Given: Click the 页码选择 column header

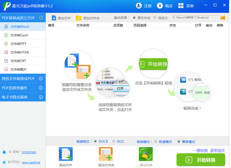Looking at the screenshot, I should click(140, 25).
